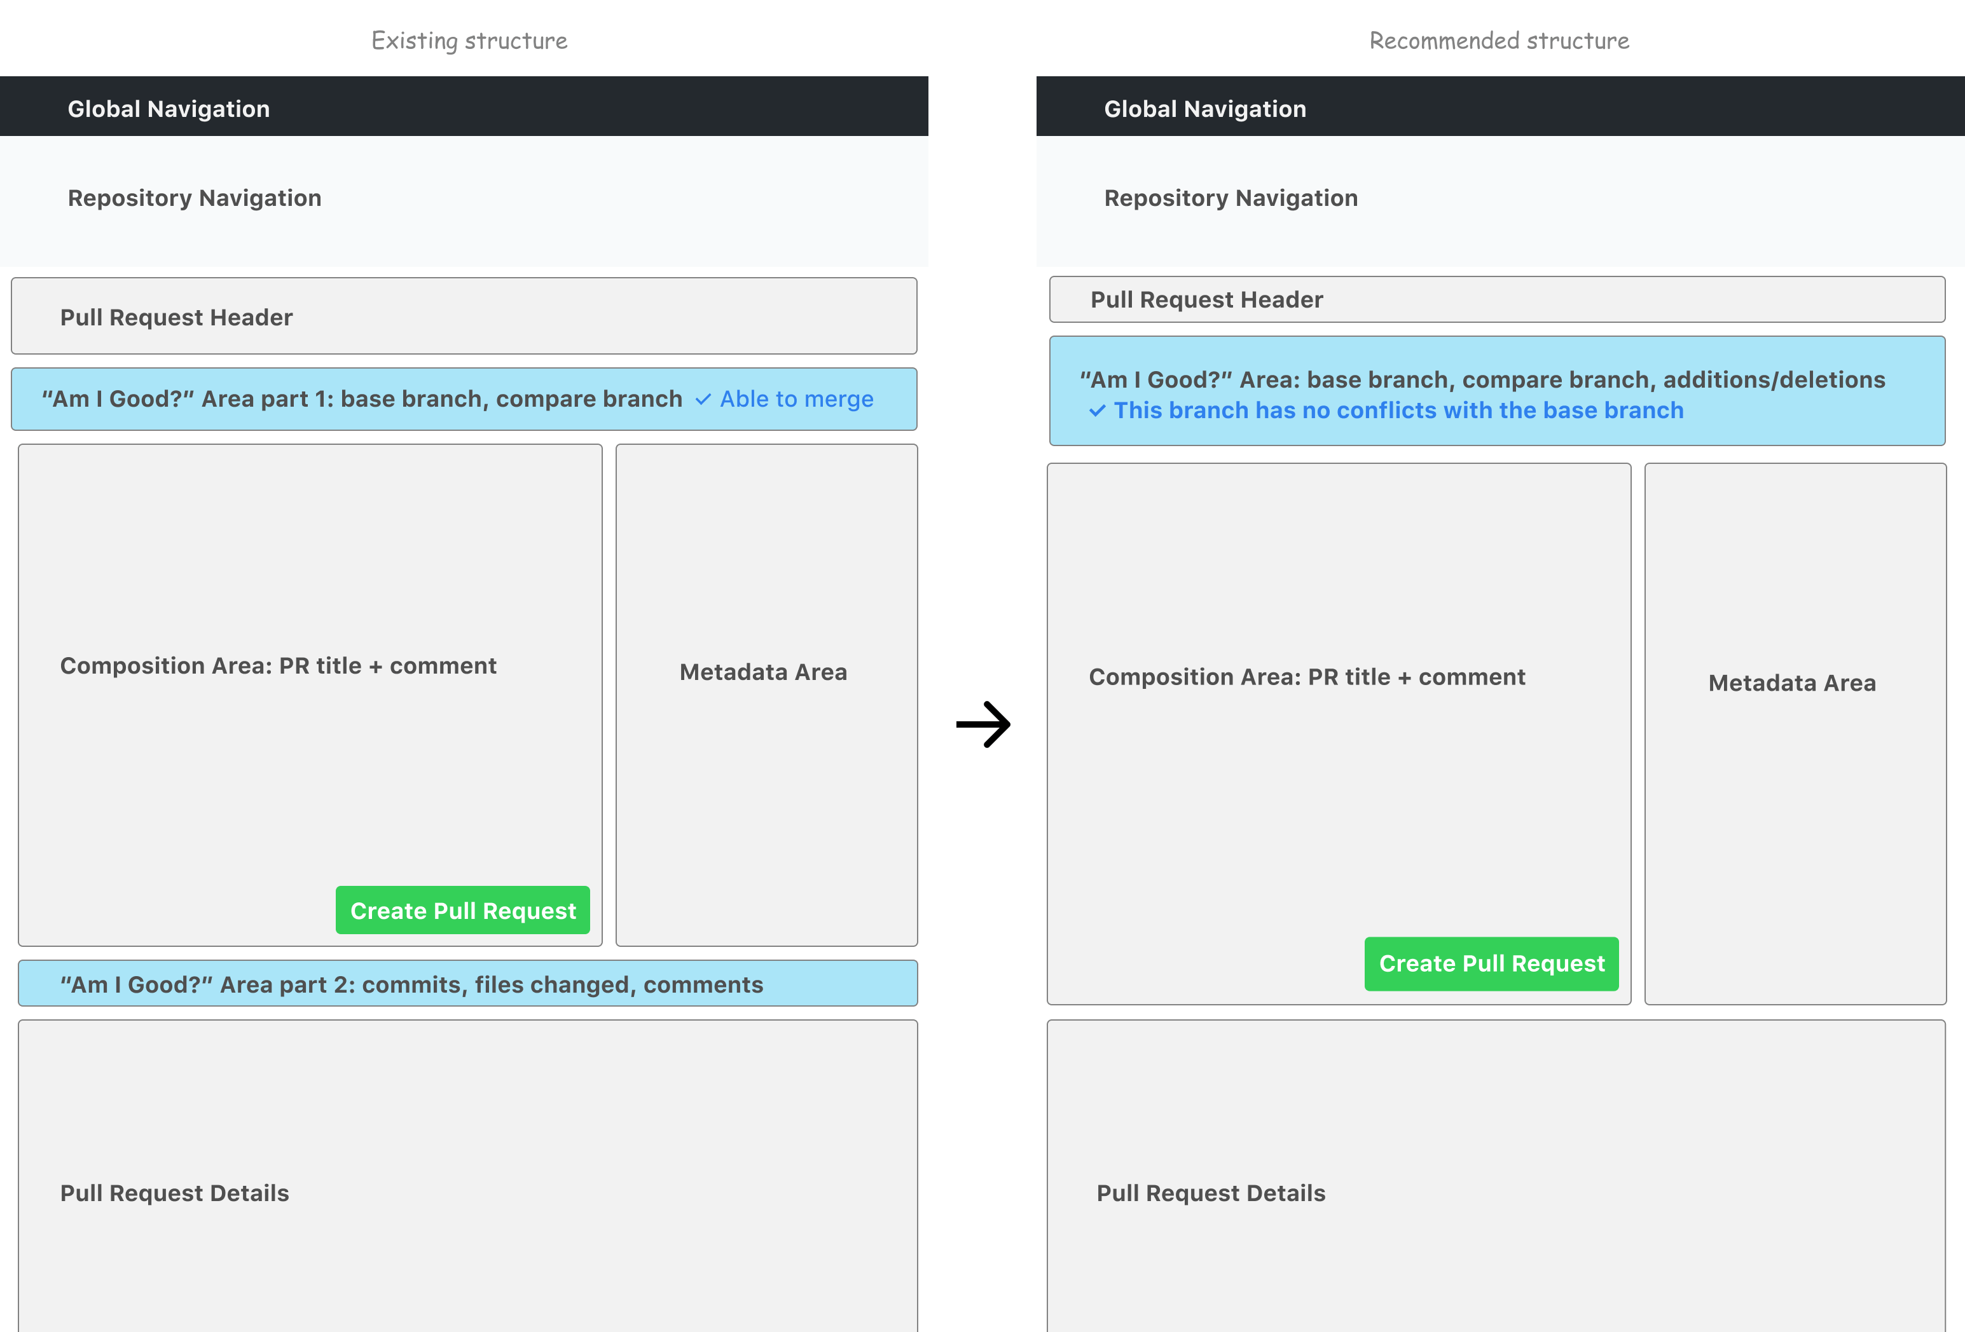Click the right Composition Area: PR title + comment

point(1339,733)
